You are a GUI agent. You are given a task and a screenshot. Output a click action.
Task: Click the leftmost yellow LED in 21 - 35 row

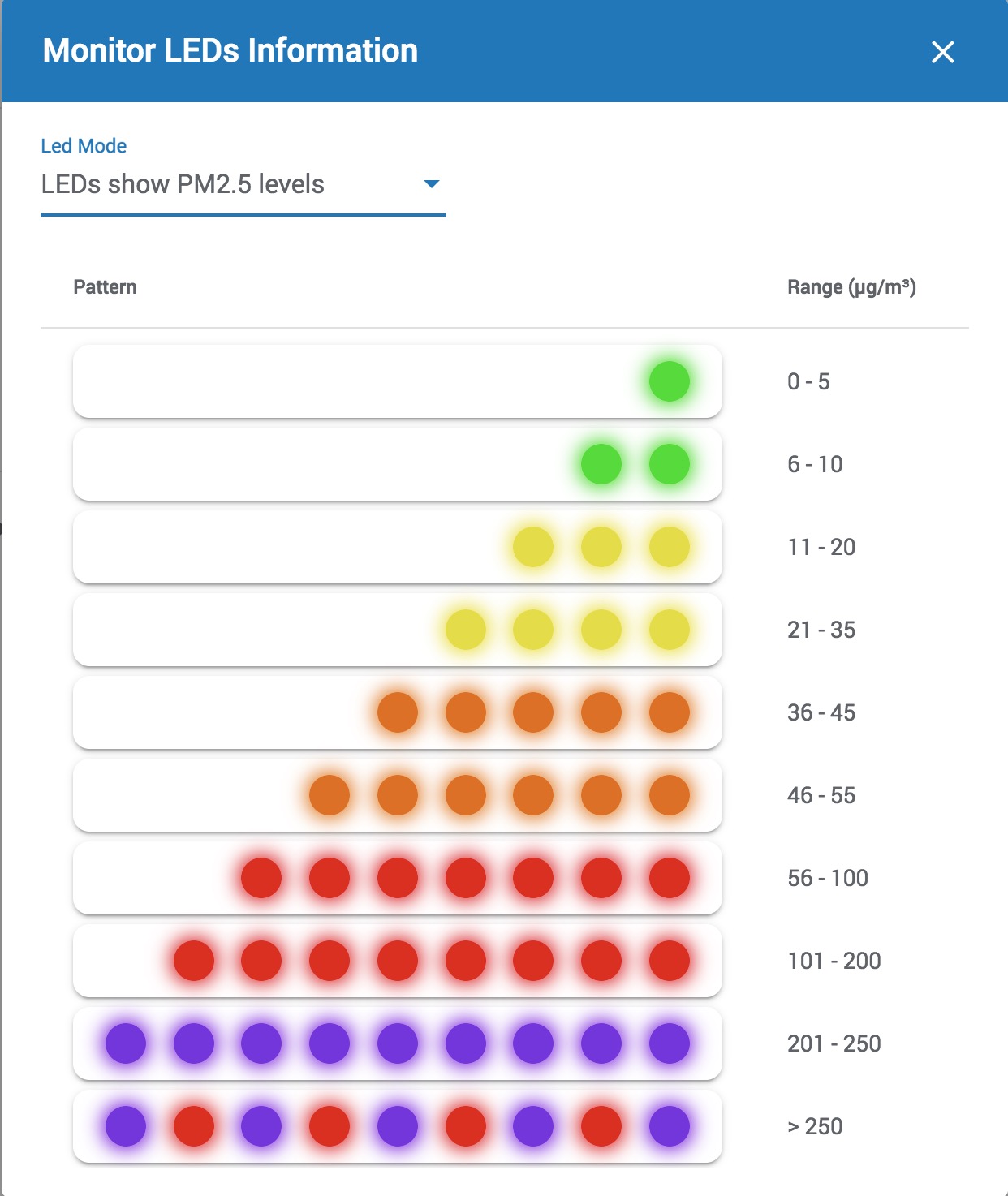[466, 630]
